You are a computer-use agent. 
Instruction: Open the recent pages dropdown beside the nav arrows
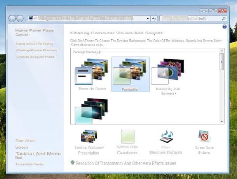coord(25,19)
